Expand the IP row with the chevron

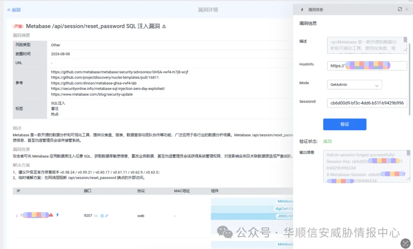[x=17, y=216]
